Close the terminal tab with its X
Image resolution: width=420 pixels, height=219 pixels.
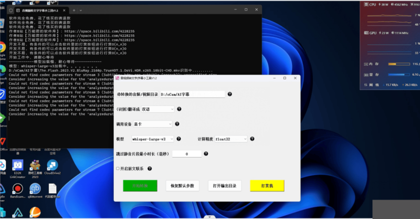click(64, 10)
